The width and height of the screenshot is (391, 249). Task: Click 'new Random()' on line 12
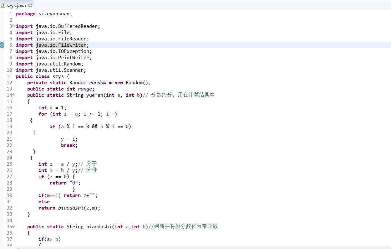[x=131, y=83]
